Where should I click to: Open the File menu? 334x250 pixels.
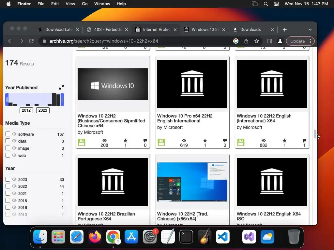tap(41, 4)
